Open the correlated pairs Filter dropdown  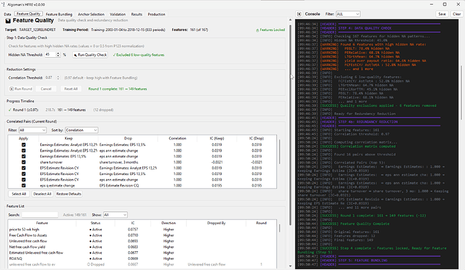[32, 130]
